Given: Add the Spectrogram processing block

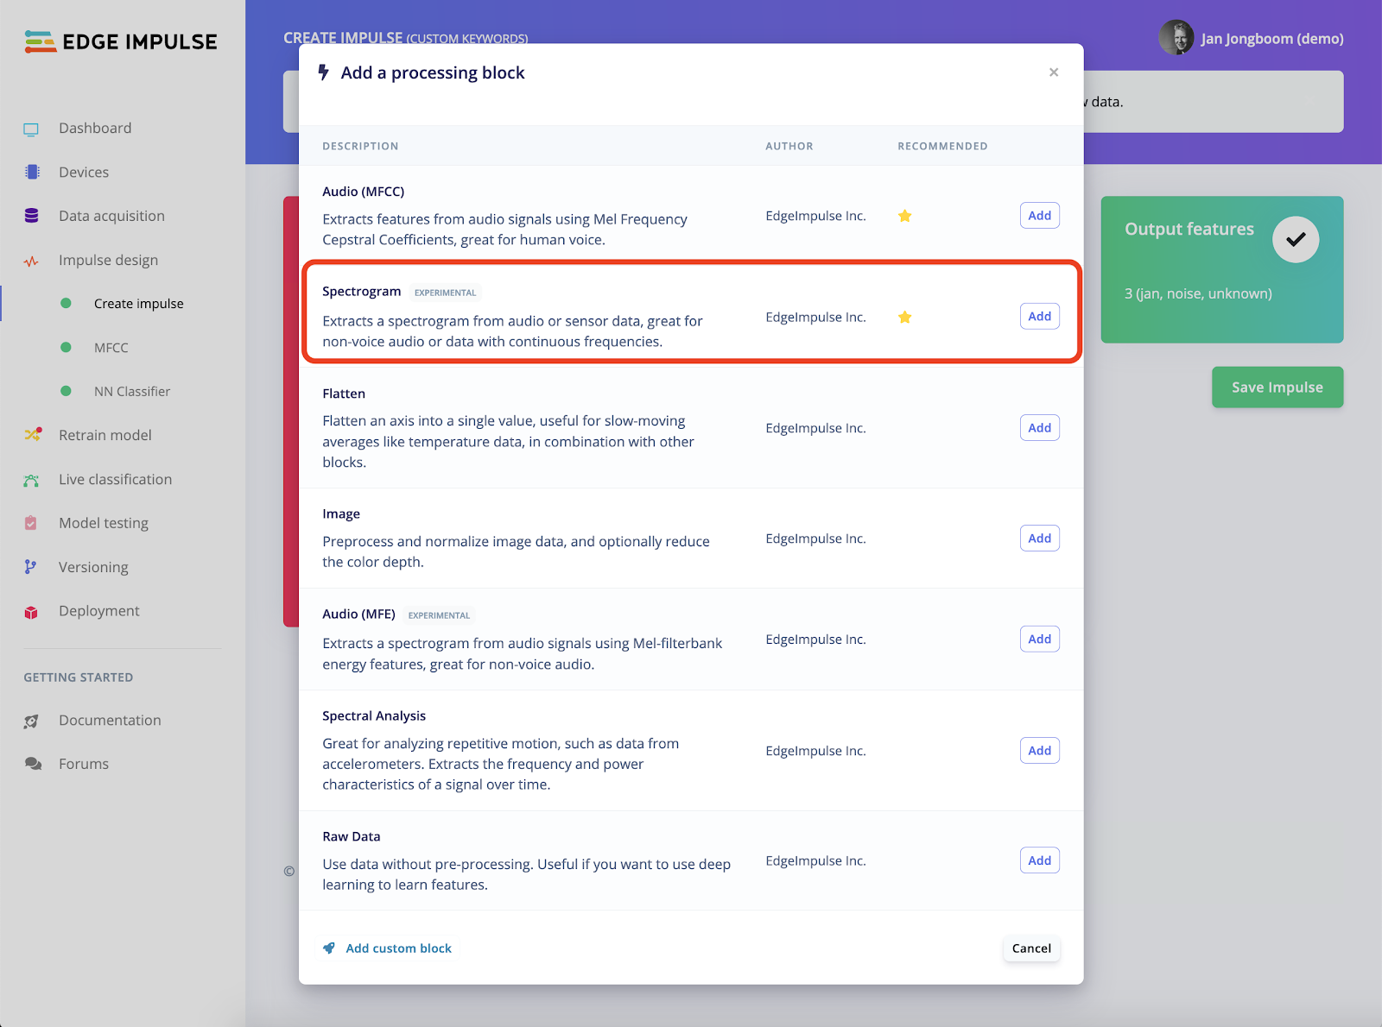Looking at the screenshot, I should click(1040, 317).
